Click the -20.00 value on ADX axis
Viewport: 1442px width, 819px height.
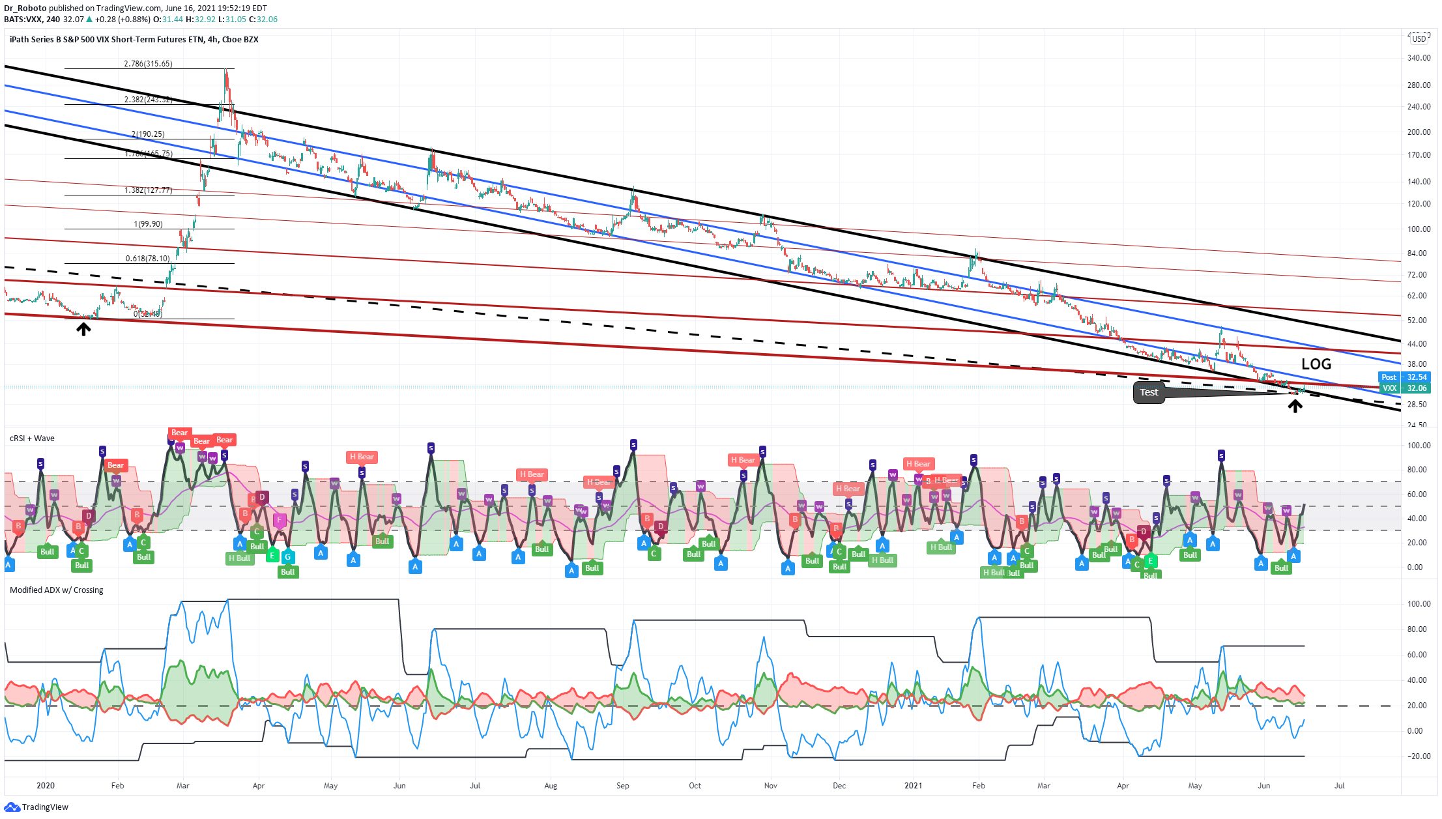(x=1419, y=756)
